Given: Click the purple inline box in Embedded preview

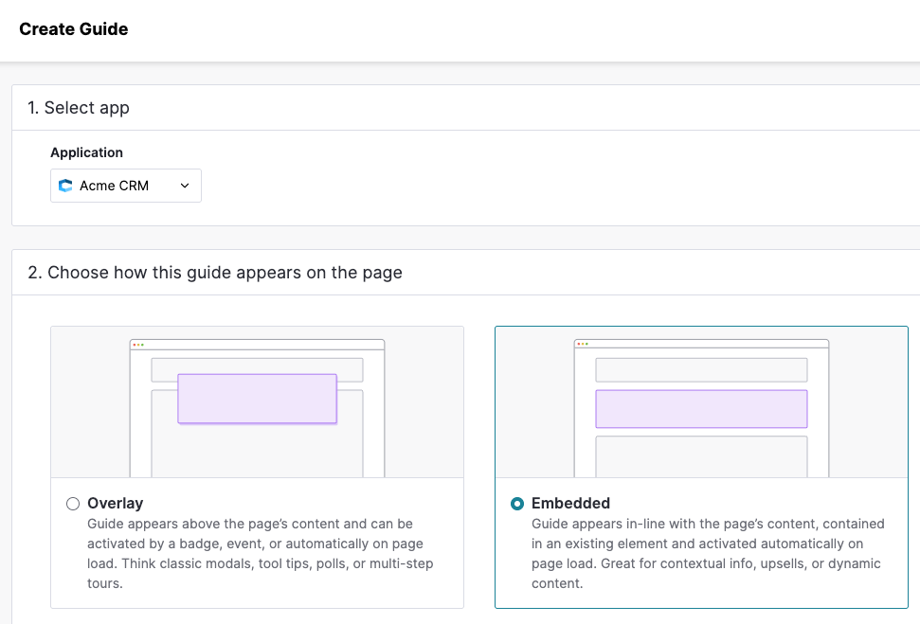Looking at the screenshot, I should (701, 409).
